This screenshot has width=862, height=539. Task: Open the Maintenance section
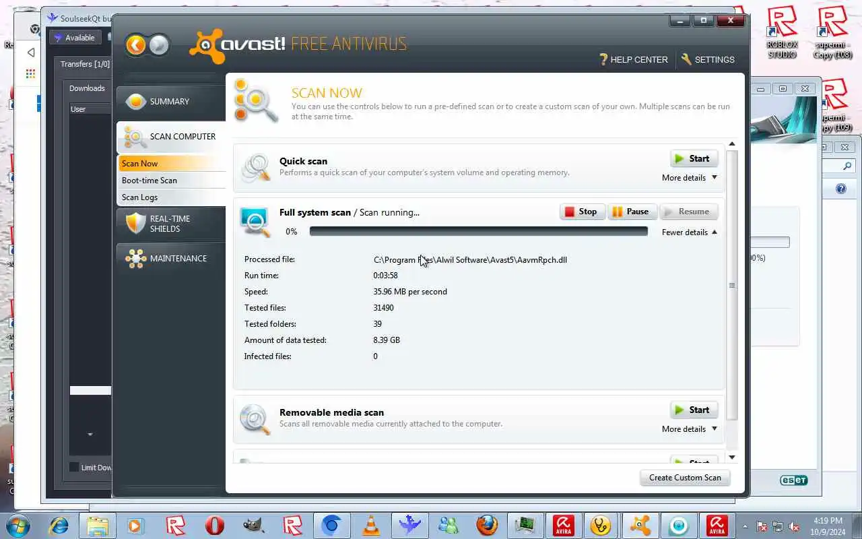(171, 259)
